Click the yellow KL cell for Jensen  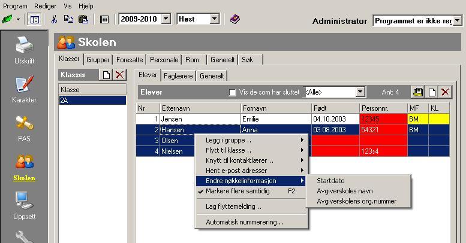(439, 119)
